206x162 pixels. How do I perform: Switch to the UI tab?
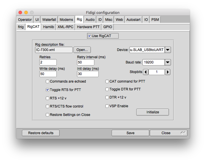tap(37, 20)
